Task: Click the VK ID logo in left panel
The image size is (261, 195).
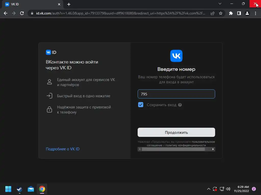Action: pyautogui.click(x=51, y=52)
